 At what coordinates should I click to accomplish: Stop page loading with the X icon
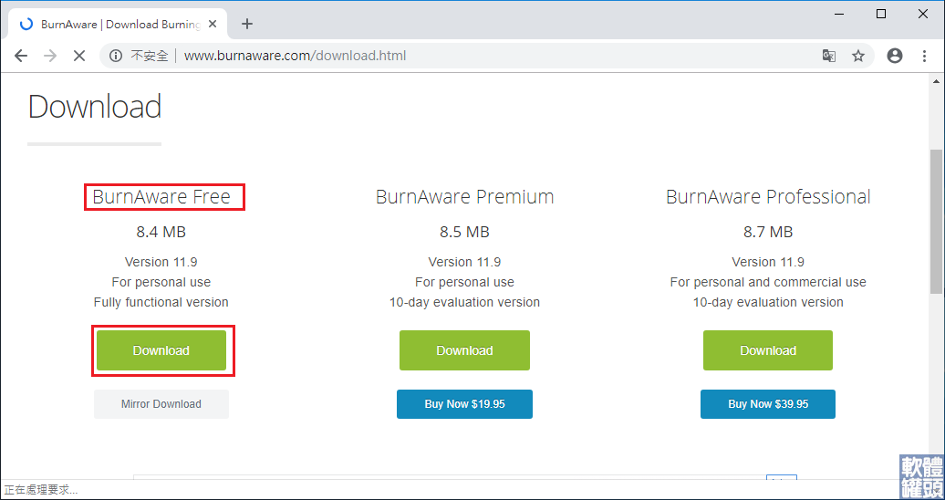(x=79, y=56)
